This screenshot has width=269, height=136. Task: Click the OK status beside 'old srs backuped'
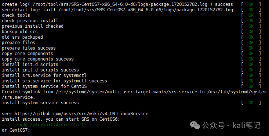(x=251, y=37)
